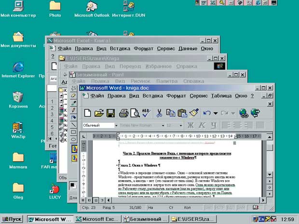Toggle bold with the Ж button

click(190, 125)
